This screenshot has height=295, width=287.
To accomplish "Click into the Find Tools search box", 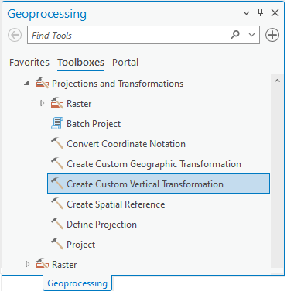I will tap(129, 35).
